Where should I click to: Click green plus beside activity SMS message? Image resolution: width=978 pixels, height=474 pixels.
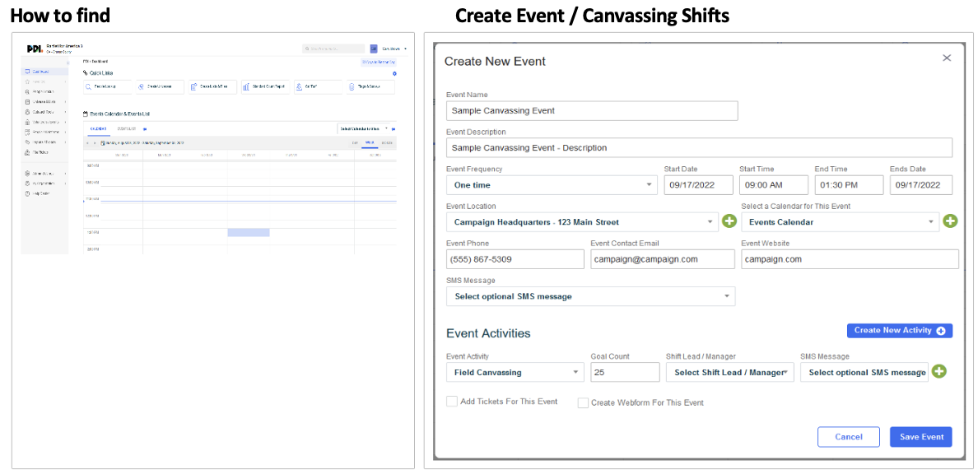click(939, 372)
